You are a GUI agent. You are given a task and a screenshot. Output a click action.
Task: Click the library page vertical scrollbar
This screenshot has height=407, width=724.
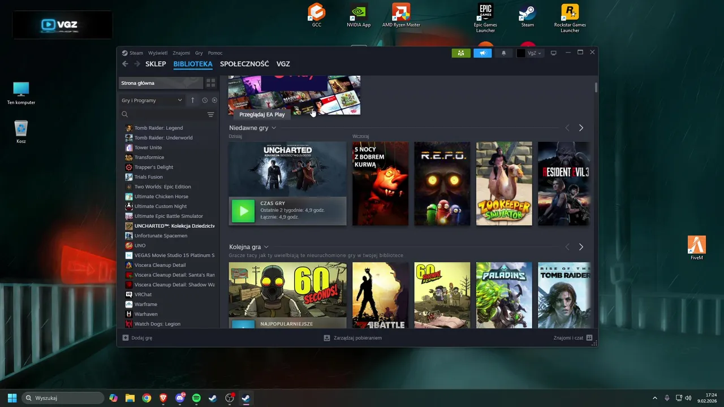(596, 87)
